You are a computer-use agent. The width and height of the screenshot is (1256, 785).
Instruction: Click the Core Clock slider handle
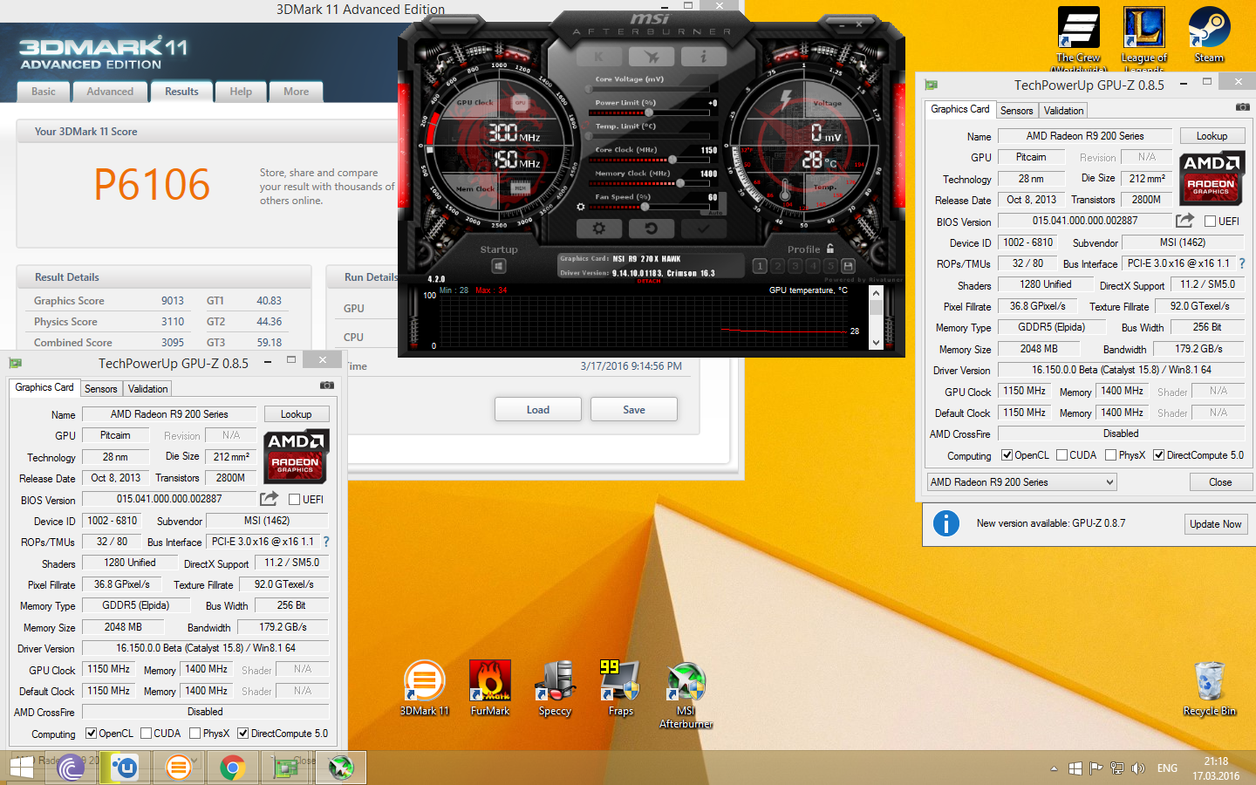click(672, 160)
